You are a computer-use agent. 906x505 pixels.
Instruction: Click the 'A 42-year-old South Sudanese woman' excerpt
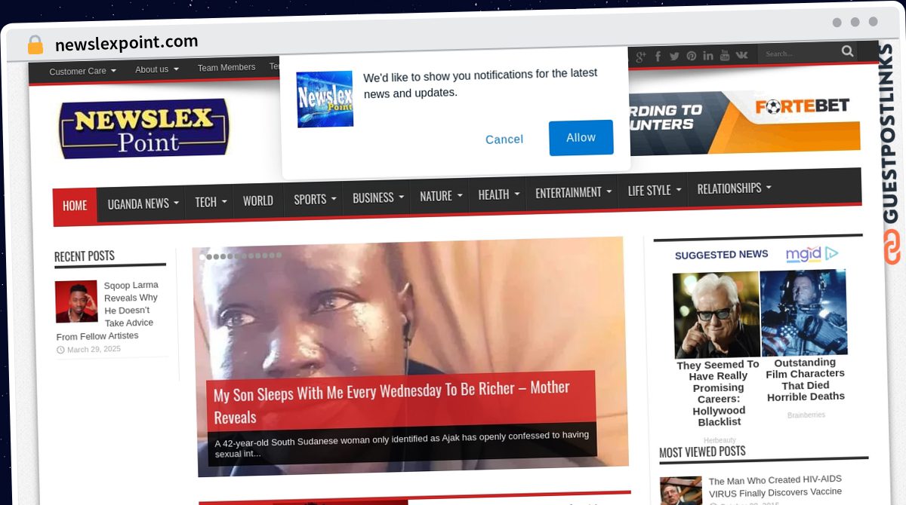pyautogui.click(x=402, y=444)
